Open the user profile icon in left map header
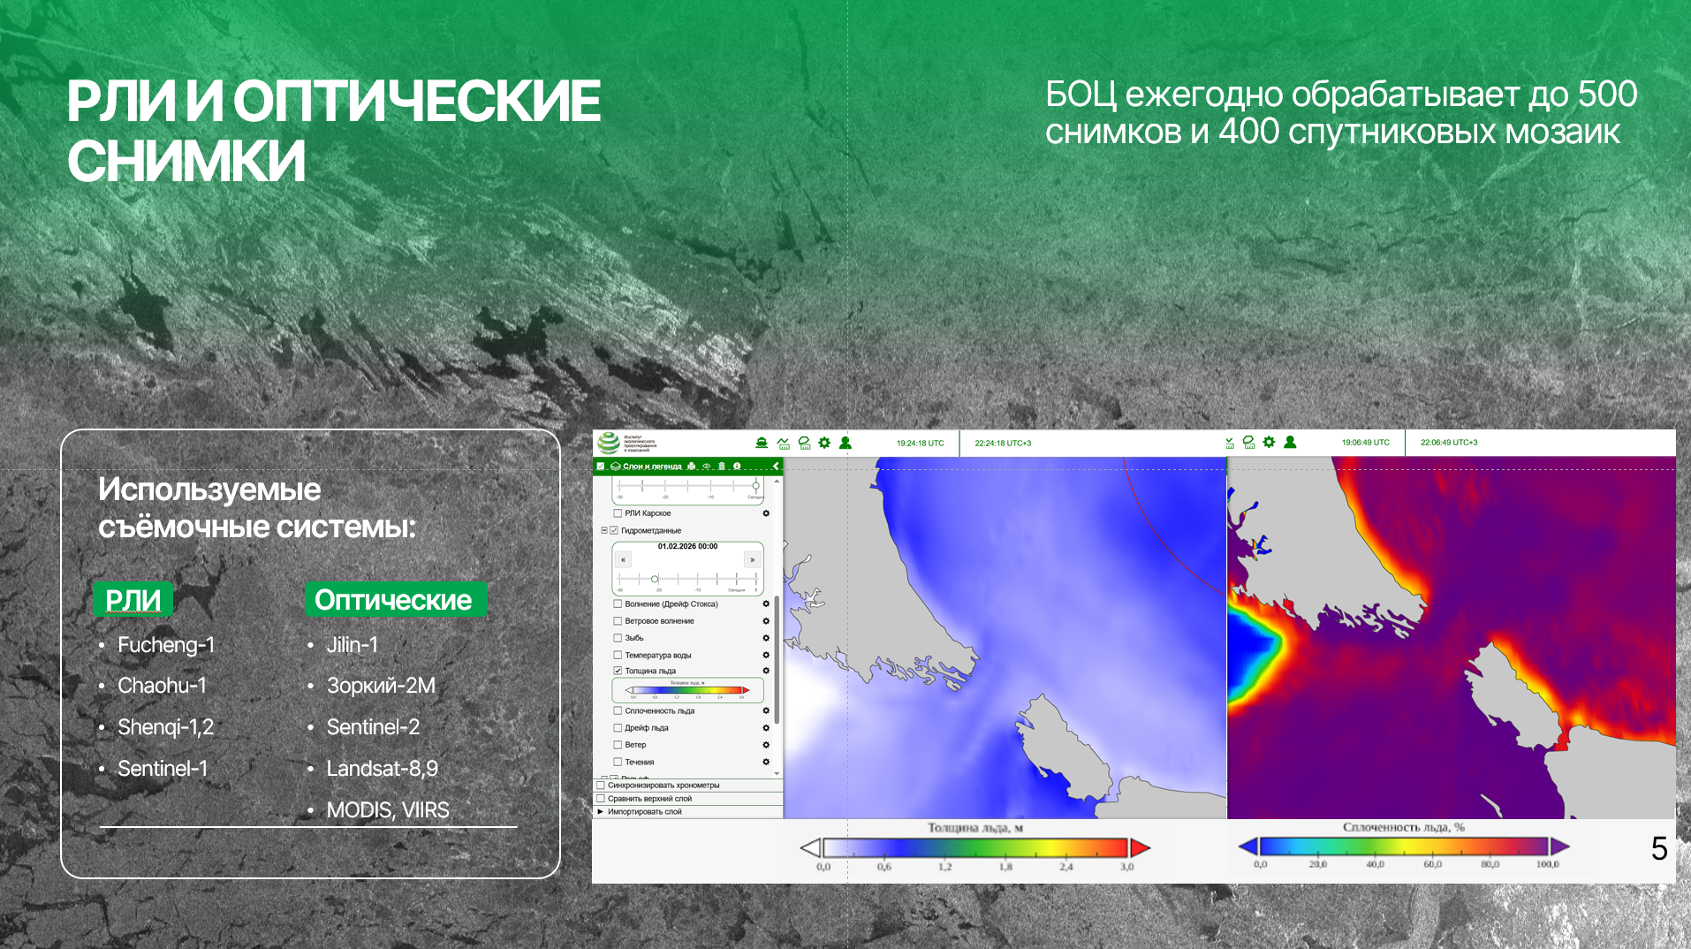The height and width of the screenshot is (949, 1691). click(845, 443)
